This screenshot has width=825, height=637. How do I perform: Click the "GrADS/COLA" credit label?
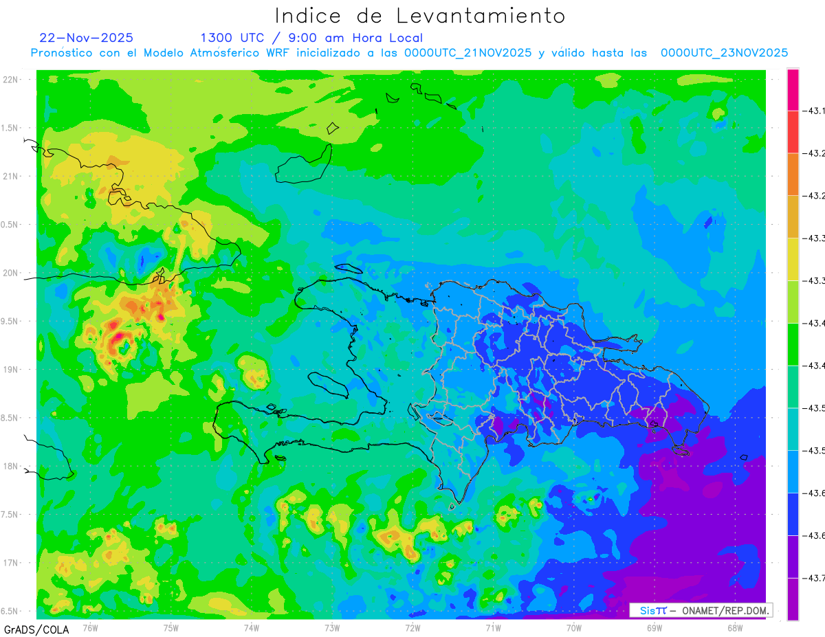click(36, 629)
